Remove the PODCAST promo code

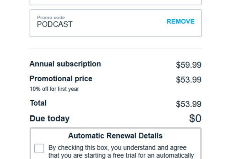[181, 22]
